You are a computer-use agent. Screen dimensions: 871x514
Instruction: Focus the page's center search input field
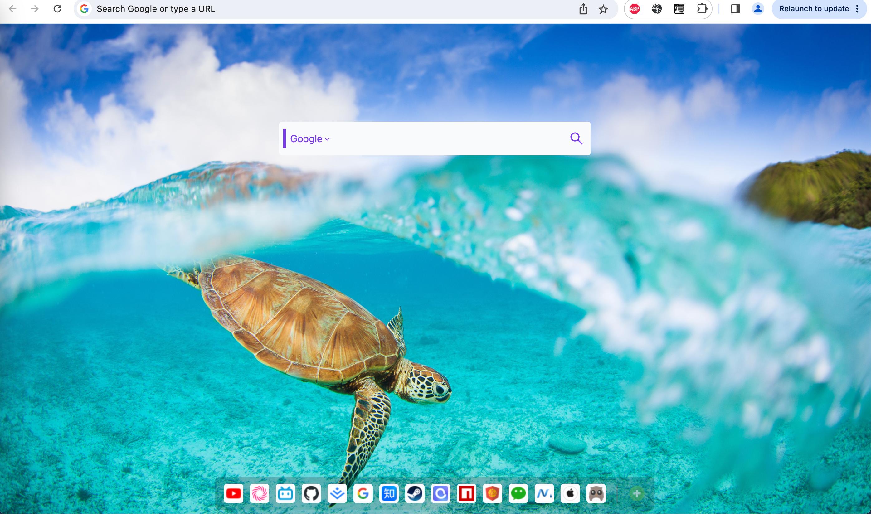pyautogui.click(x=447, y=138)
